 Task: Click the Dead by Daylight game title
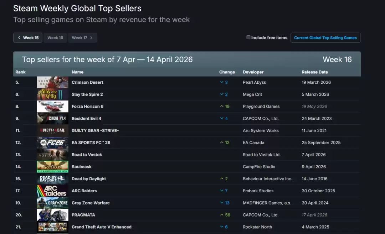point(89,178)
